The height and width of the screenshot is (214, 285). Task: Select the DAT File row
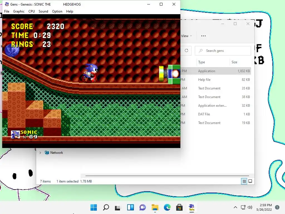point(216,114)
